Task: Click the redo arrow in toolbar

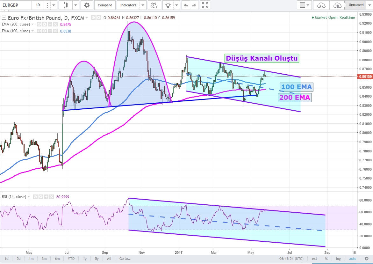Action: (194, 5)
